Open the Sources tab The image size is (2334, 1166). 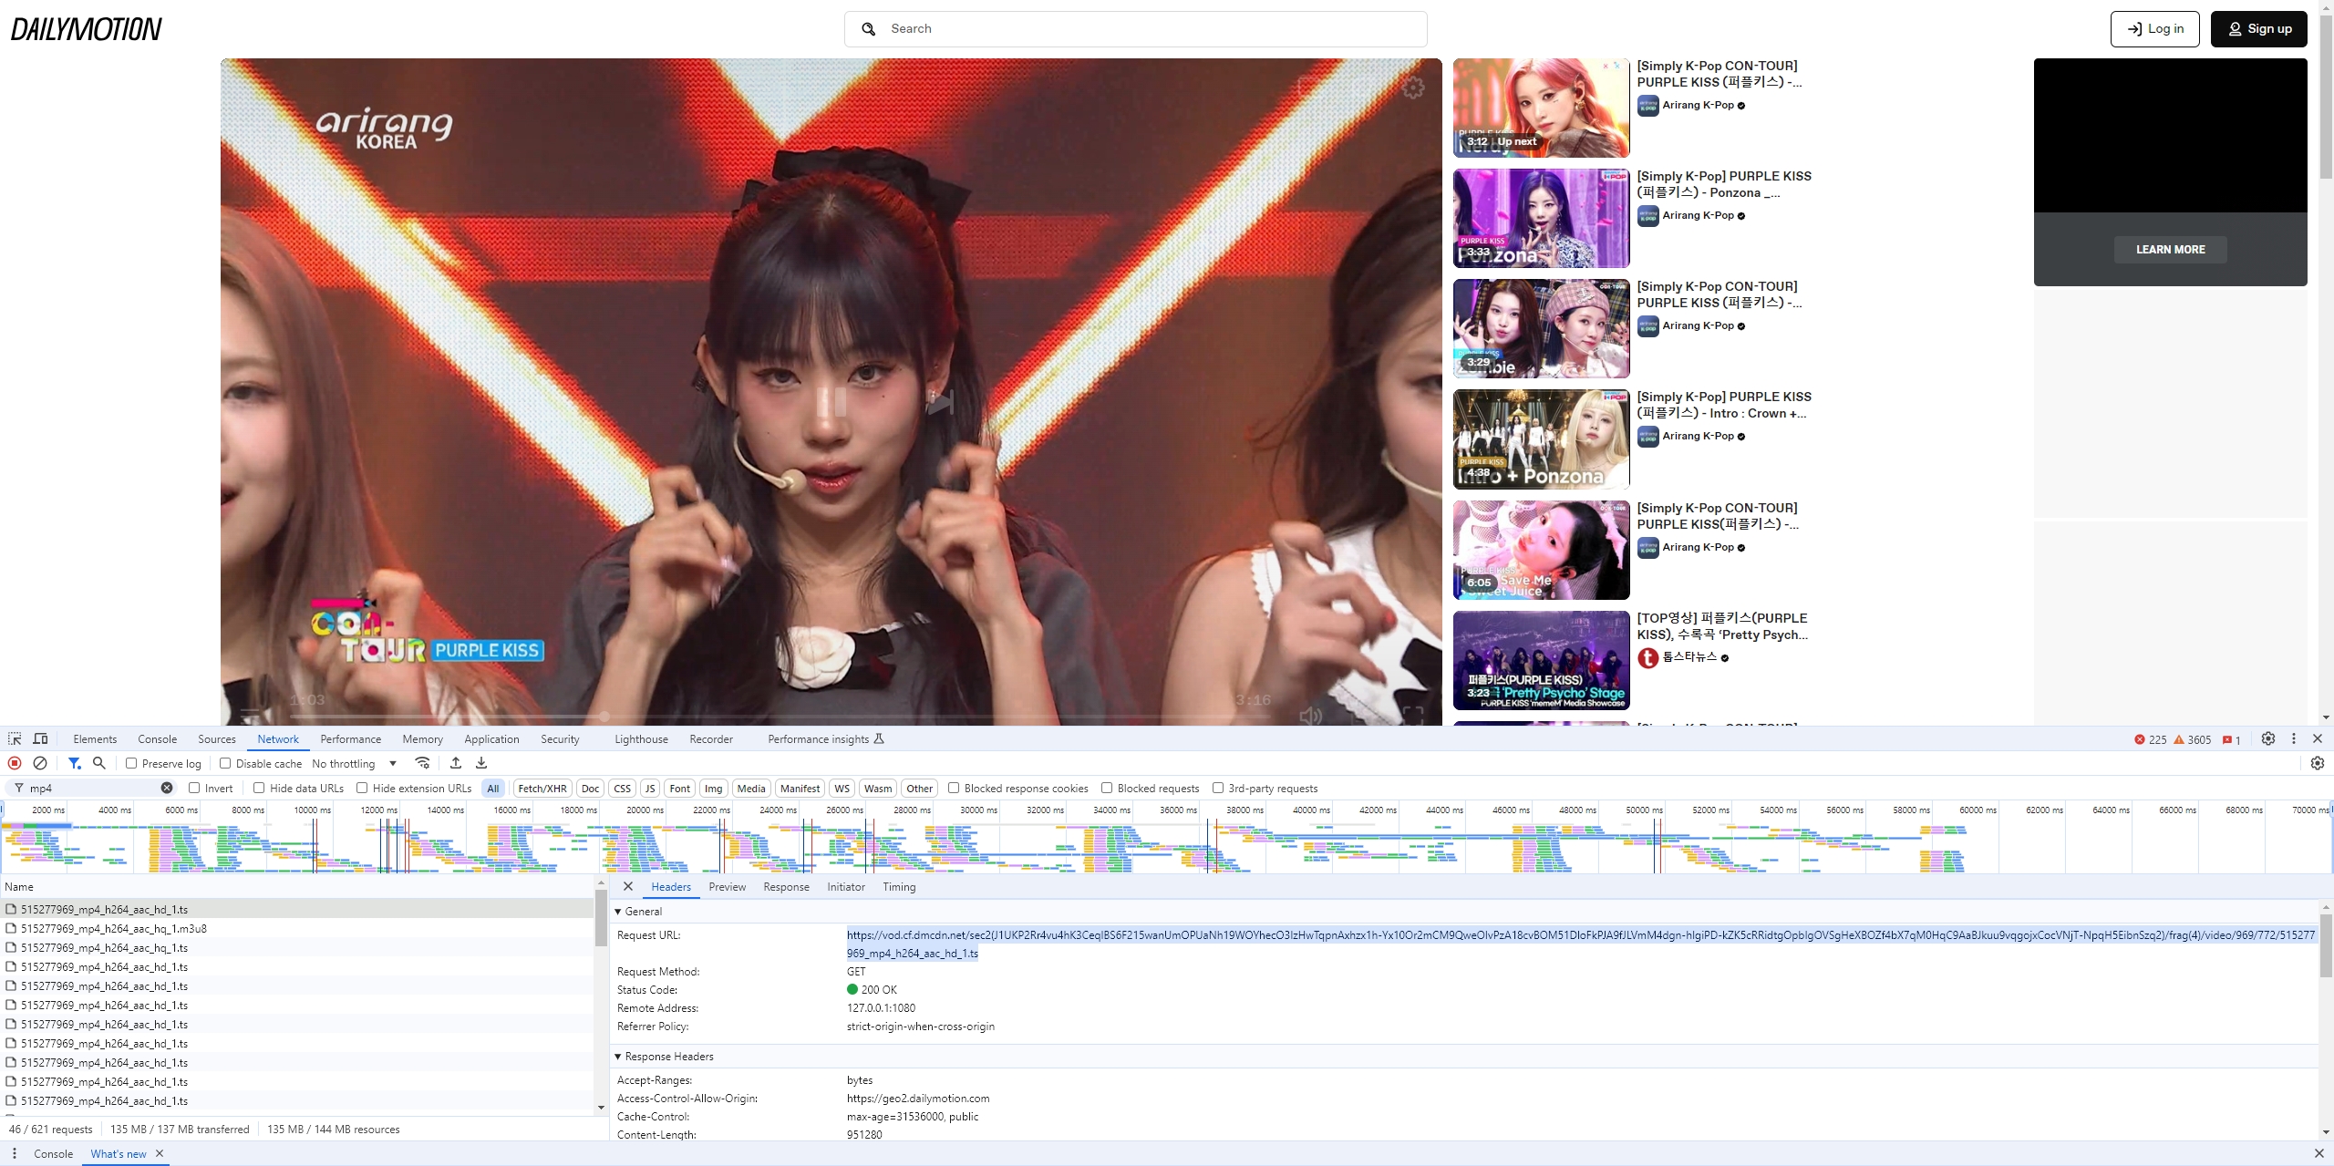click(216, 738)
